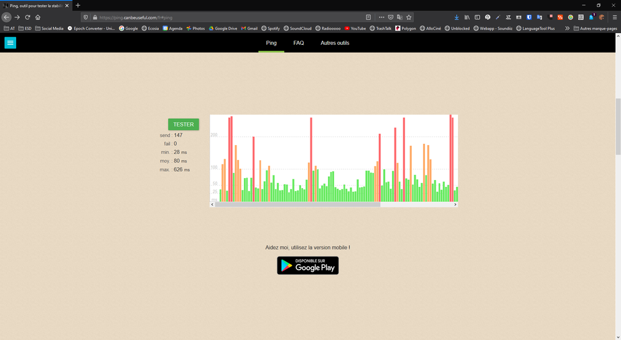The height and width of the screenshot is (340, 621).
Task: Toggle the Firefox sidebar view
Action: [x=477, y=17]
